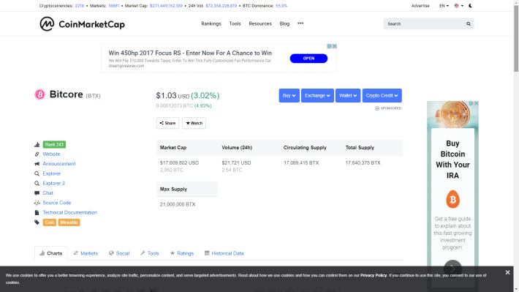The width and height of the screenshot is (519, 292).
Task: Open the Announcement link
Action: (59, 164)
